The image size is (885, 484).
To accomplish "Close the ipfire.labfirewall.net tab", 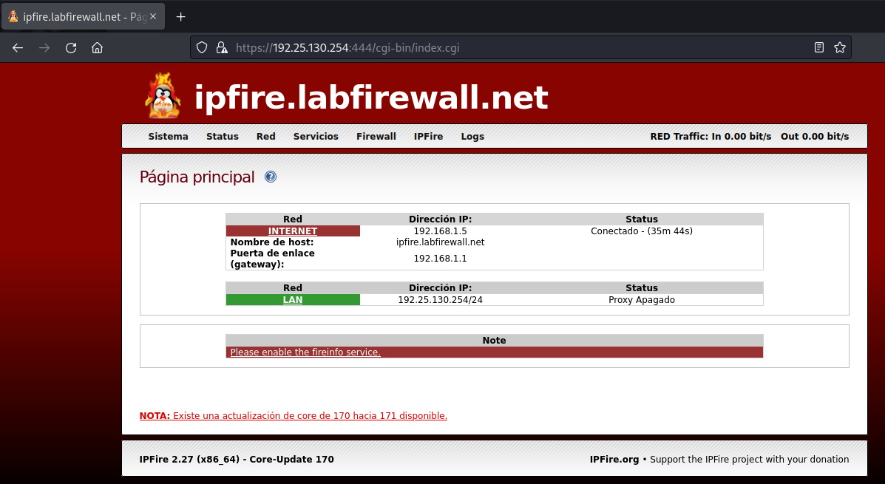I will coord(153,17).
